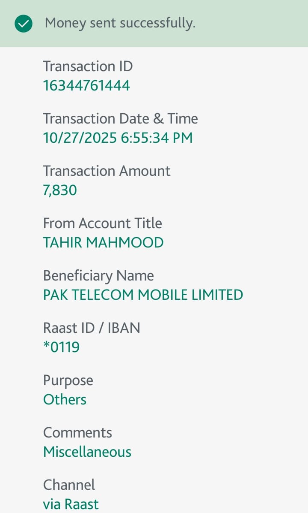The height and width of the screenshot is (513, 308).
Task: Click the green success checkmark icon
Action: [x=23, y=24]
